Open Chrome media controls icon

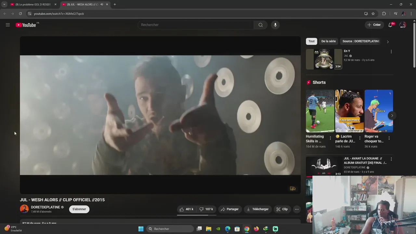pos(395,14)
